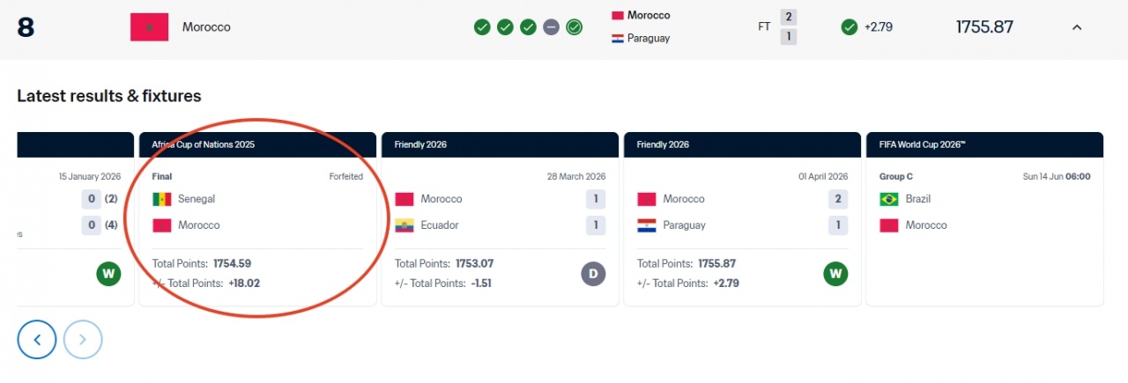The width and height of the screenshot is (1128, 383).
Task: Click the green check icon beside +2.79
Action: (850, 27)
